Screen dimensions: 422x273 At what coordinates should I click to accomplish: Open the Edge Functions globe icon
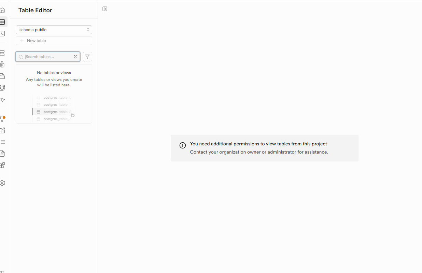[x=2, y=88]
